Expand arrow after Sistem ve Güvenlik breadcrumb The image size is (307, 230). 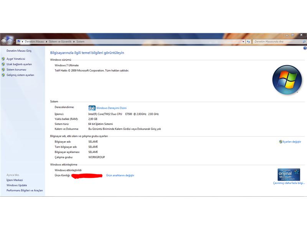coord(74,42)
